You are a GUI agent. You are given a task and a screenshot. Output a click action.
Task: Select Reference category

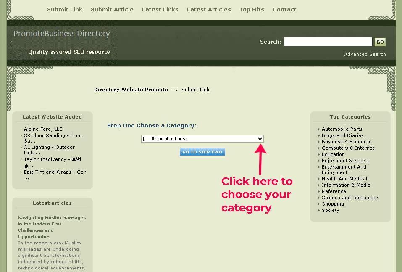point(334,191)
